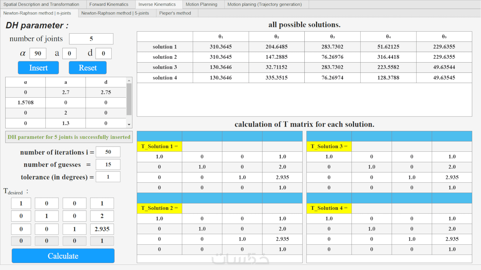Switch to Motion Planning tab

(x=201, y=4)
